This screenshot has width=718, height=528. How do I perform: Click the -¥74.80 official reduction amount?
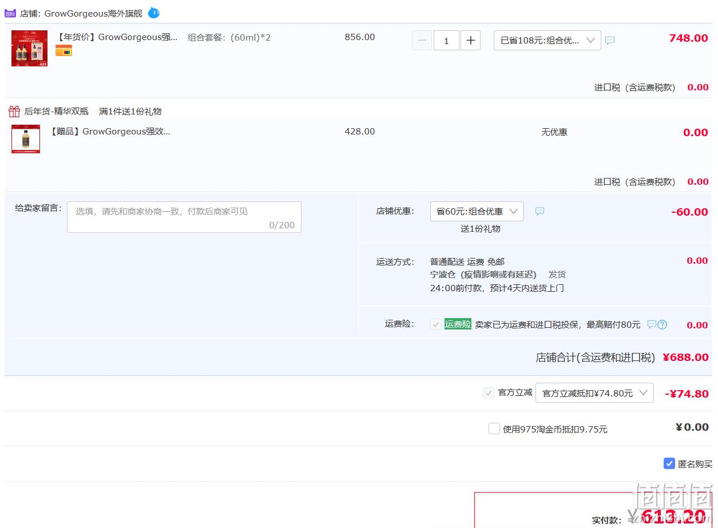[x=687, y=394]
